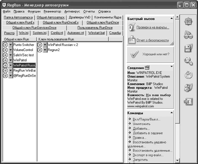Open the Реаниматор menu
198x164 pixels.
[x=52, y=12]
